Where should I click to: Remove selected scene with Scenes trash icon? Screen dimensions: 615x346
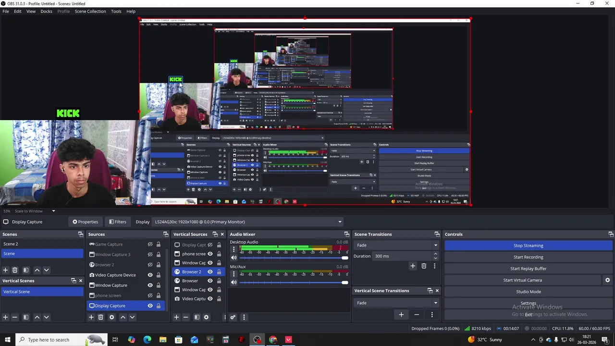coord(15,270)
